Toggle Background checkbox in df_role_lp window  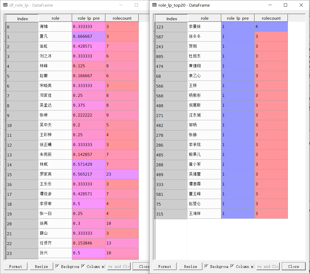point(57,266)
